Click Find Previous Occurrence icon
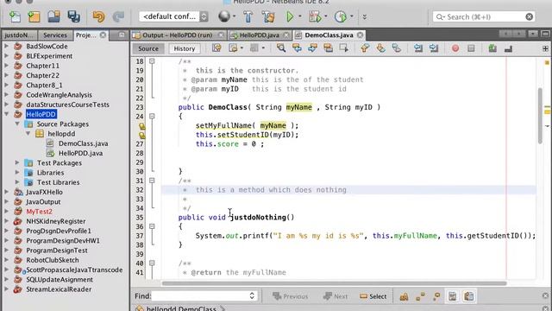 pyautogui.click(x=297, y=48)
